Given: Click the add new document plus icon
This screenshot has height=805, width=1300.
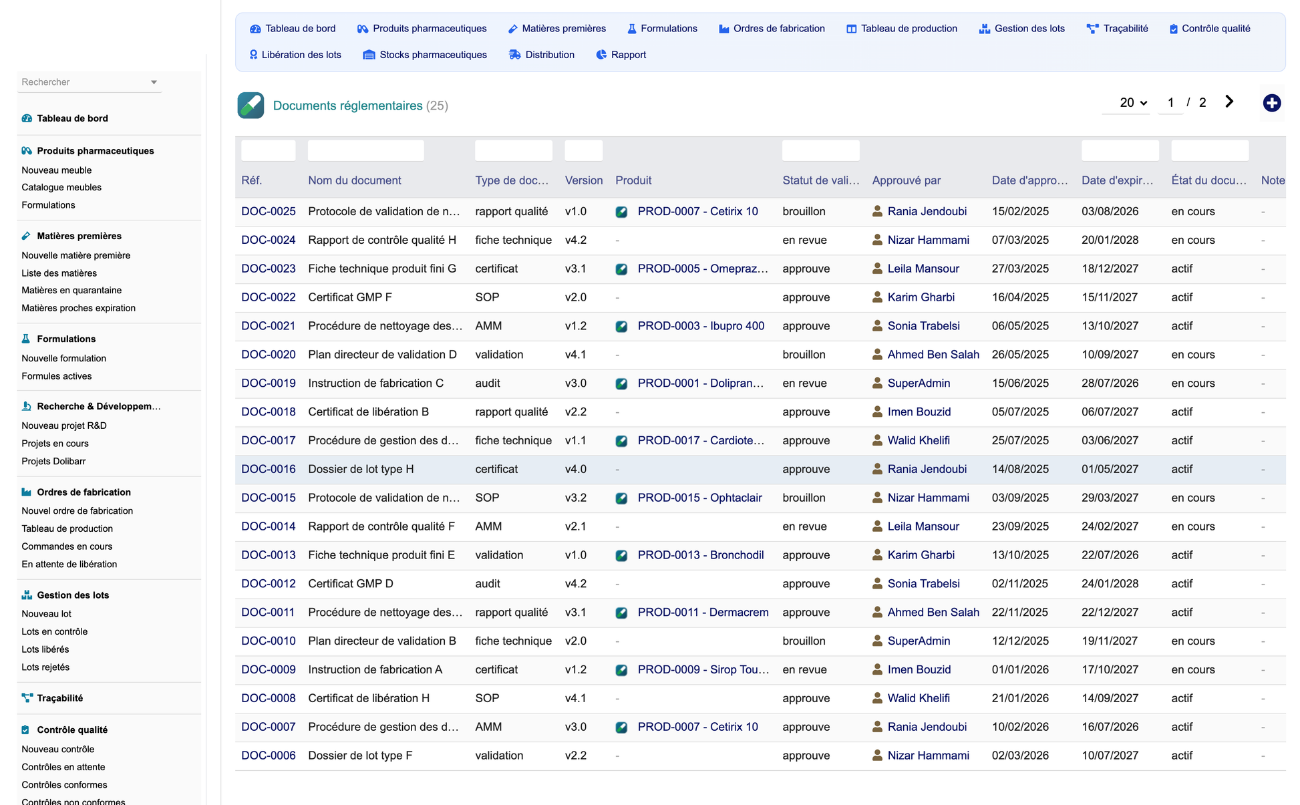Looking at the screenshot, I should [1271, 103].
